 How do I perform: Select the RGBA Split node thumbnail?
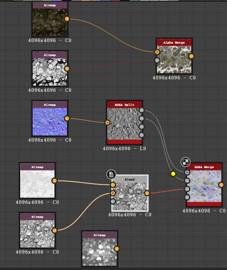(x=124, y=124)
